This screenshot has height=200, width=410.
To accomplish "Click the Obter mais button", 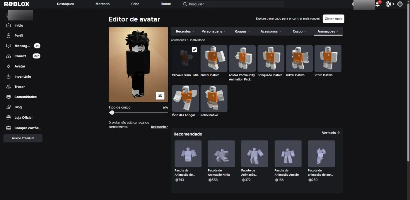I will click(333, 19).
